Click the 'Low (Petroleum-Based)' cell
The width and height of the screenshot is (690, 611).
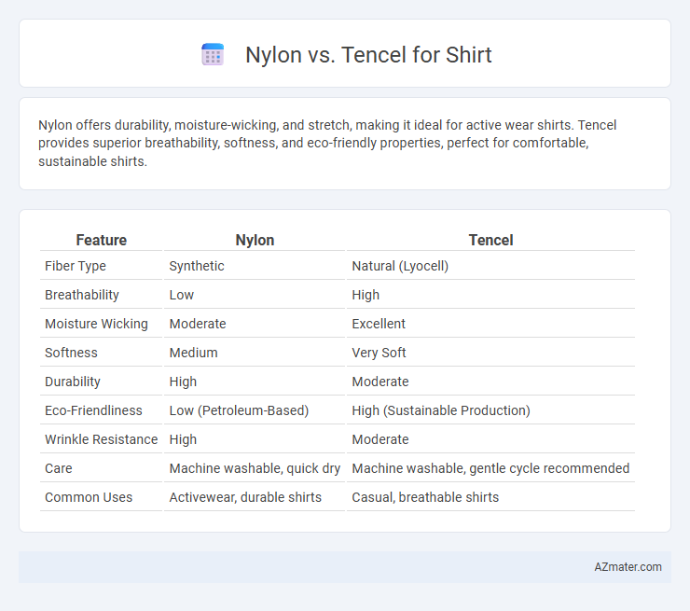[x=239, y=410]
